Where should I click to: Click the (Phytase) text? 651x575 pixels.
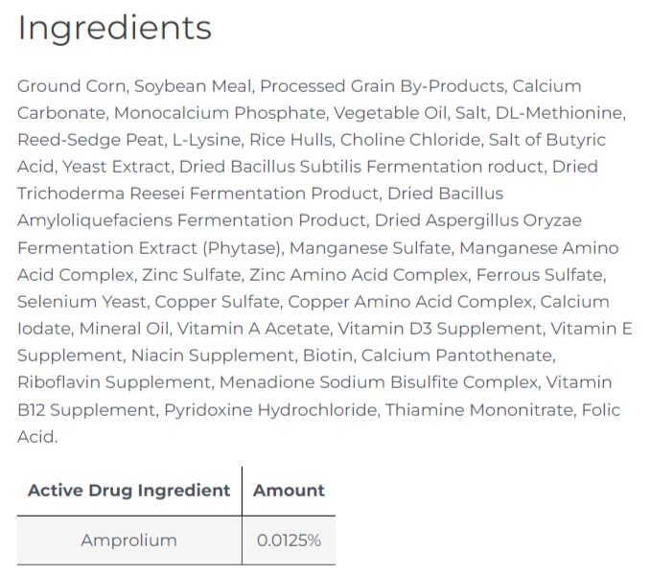point(244,248)
